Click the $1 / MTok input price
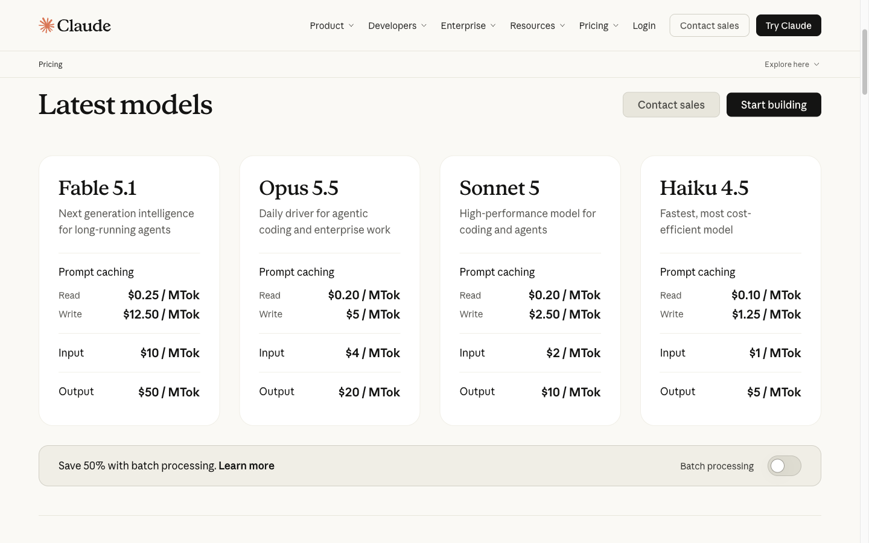Viewport: 869px width, 543px height. click(x=775, y=353)
